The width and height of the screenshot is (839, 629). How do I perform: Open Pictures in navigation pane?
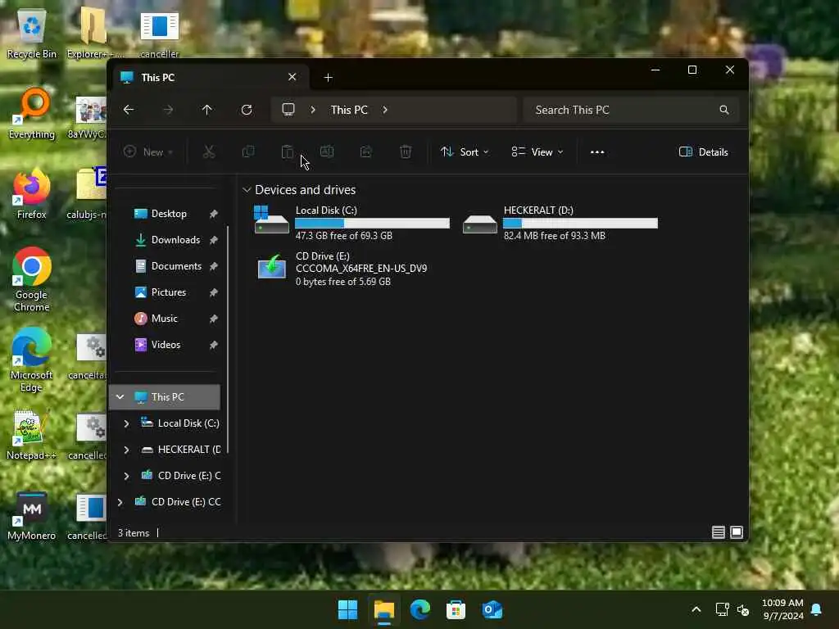pyautogui.click(x=168, y=292)
